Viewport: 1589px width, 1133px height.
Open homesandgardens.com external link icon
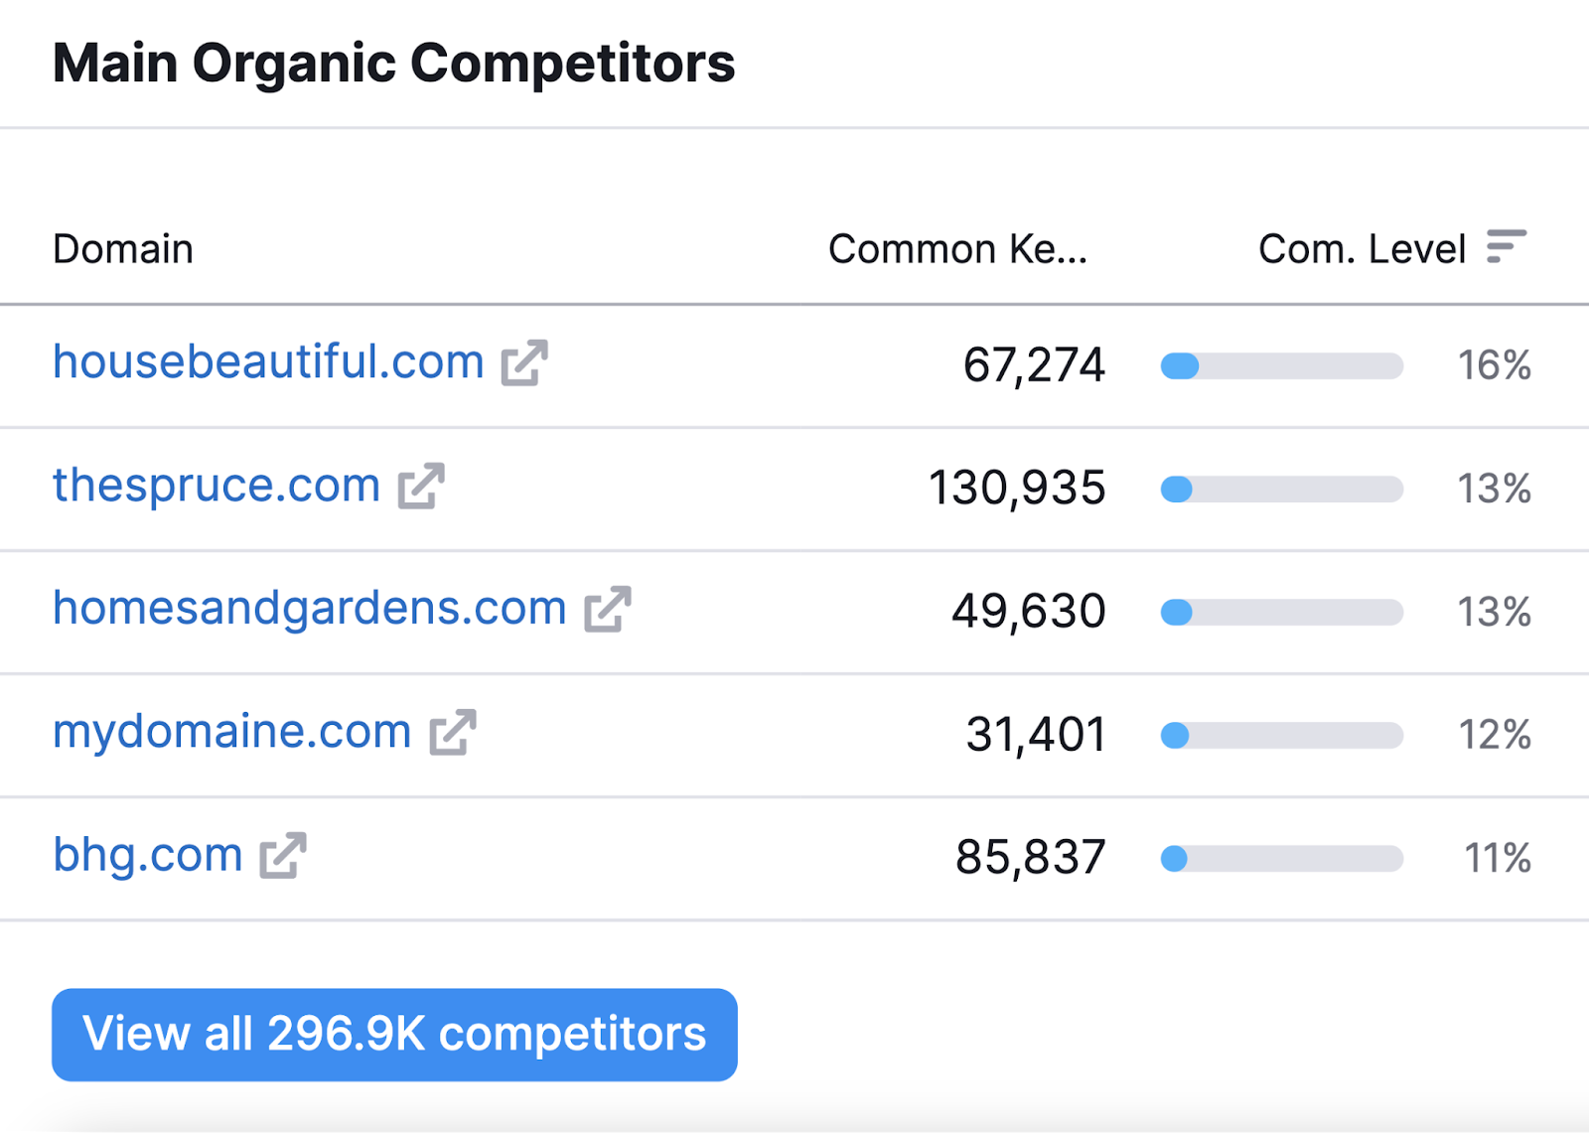608,610
